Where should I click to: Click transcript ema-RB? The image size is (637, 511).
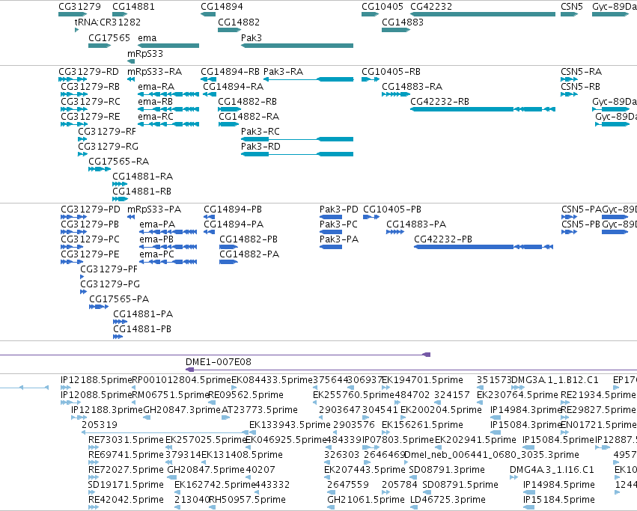(155, 102)
